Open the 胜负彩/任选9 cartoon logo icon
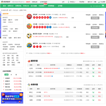106x106 pixels. [29, 36]
